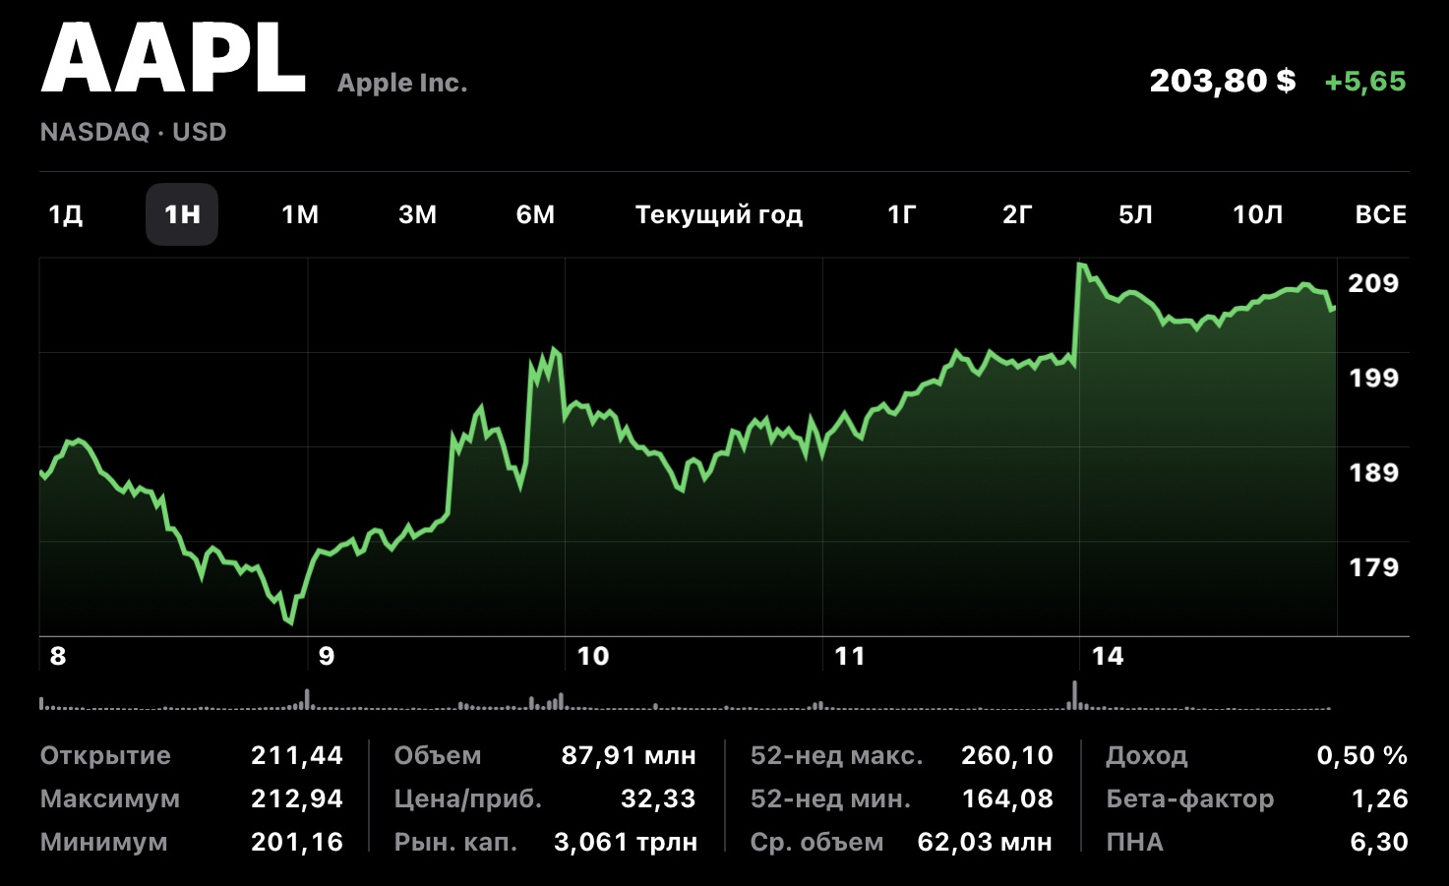This screenshot has height=886, width=1449.
Task: Click the average volume value 62,03 млн
Action: [985, 842]
